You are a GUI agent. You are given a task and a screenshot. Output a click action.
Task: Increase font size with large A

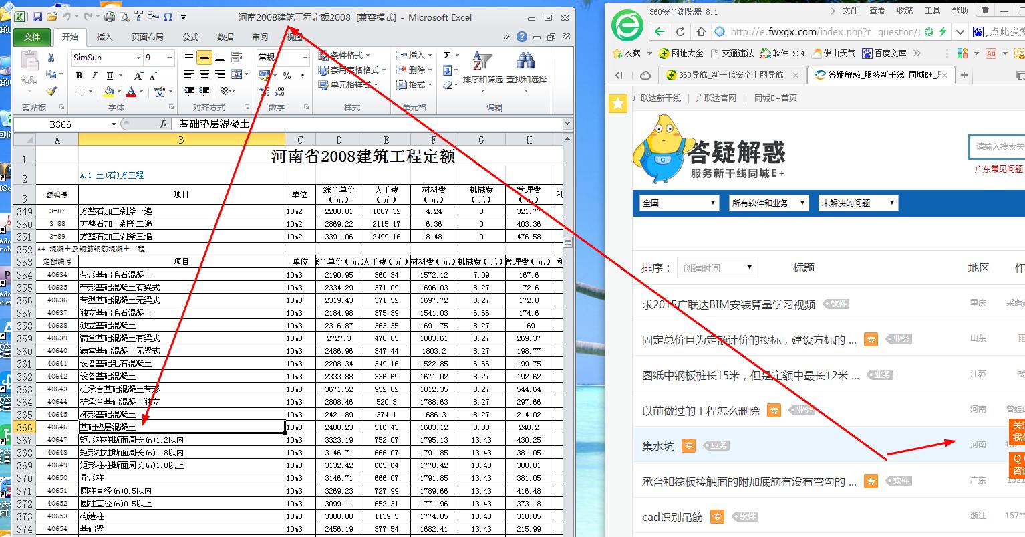coord(138,76)
